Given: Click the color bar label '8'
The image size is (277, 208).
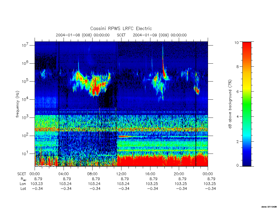Looking at the screenshot, I should 238,67.
